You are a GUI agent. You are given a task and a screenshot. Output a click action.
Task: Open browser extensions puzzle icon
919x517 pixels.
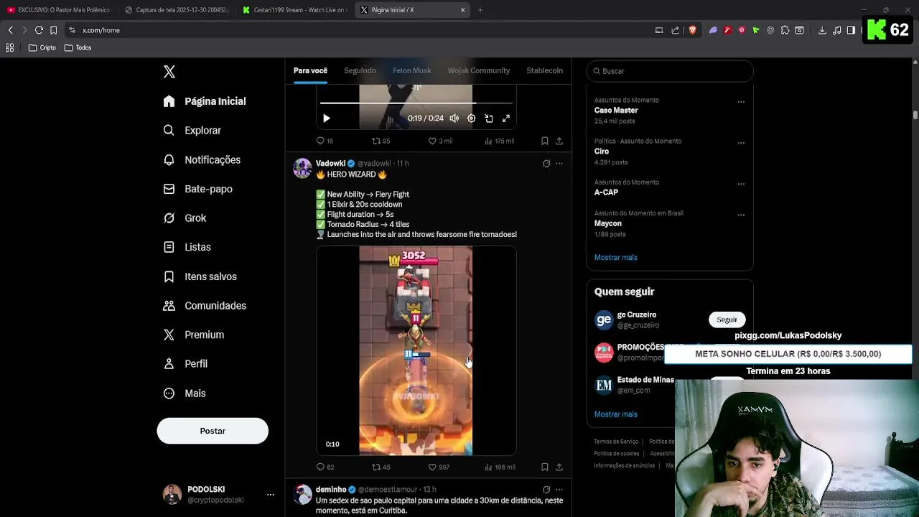coord(785,30)
